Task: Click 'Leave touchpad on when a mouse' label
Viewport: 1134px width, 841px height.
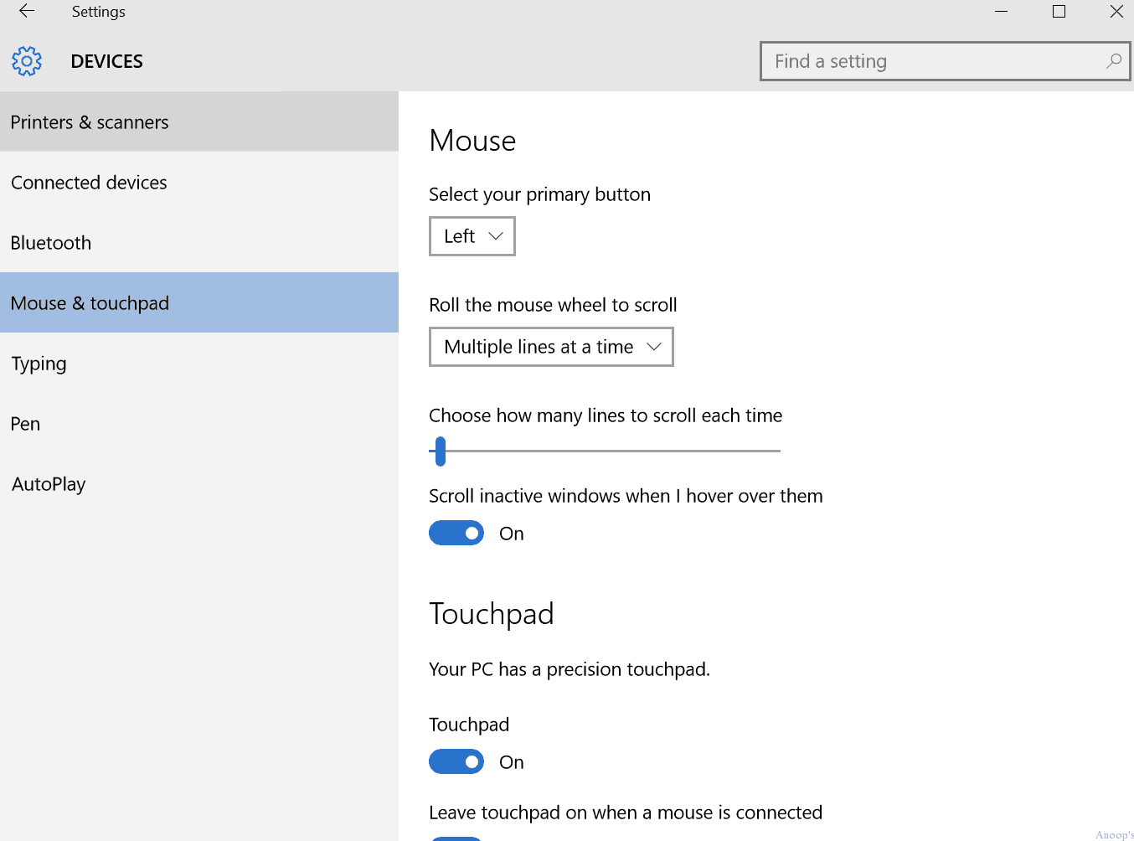Action: (626, 813)
